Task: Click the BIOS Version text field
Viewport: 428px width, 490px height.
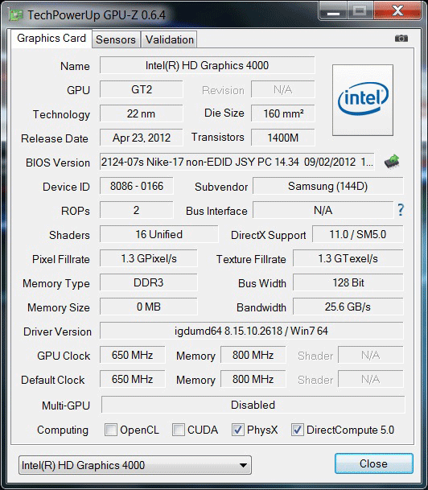Action: click(x=237, y=162)
